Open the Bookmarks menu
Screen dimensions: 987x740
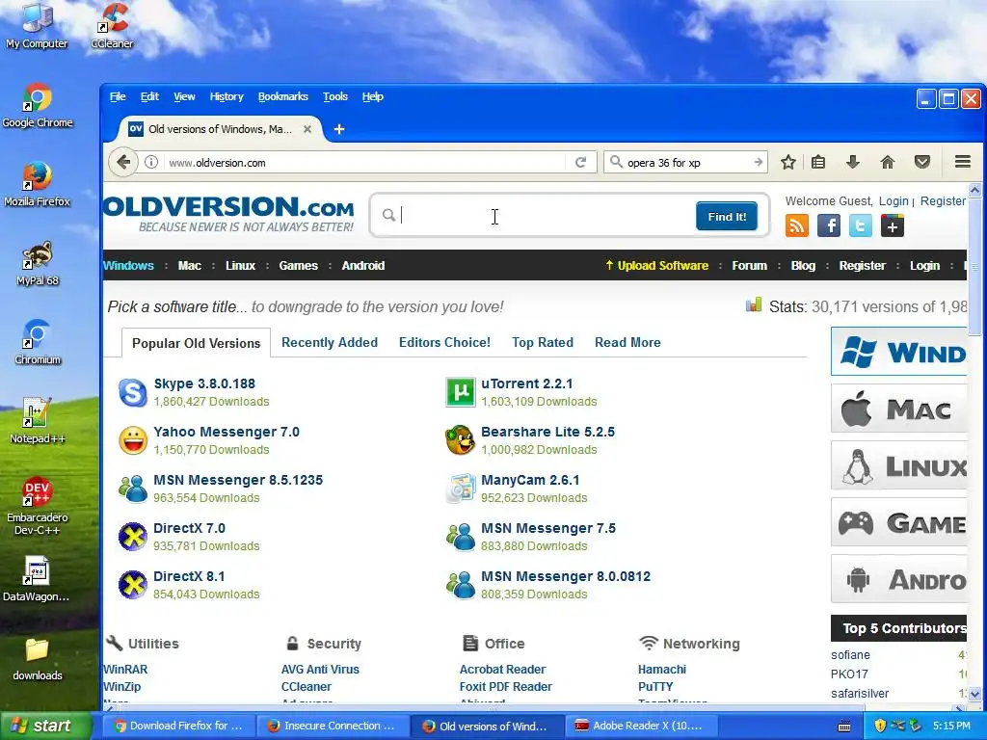(283, 96)
